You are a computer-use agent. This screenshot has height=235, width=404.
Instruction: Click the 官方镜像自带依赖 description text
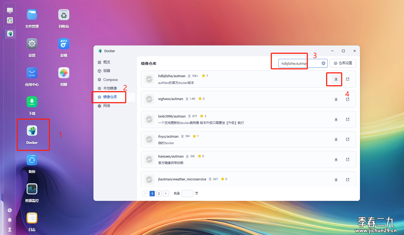171,163
